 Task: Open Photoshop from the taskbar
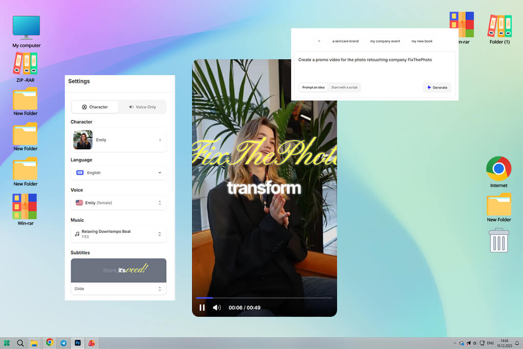[78, 343]
